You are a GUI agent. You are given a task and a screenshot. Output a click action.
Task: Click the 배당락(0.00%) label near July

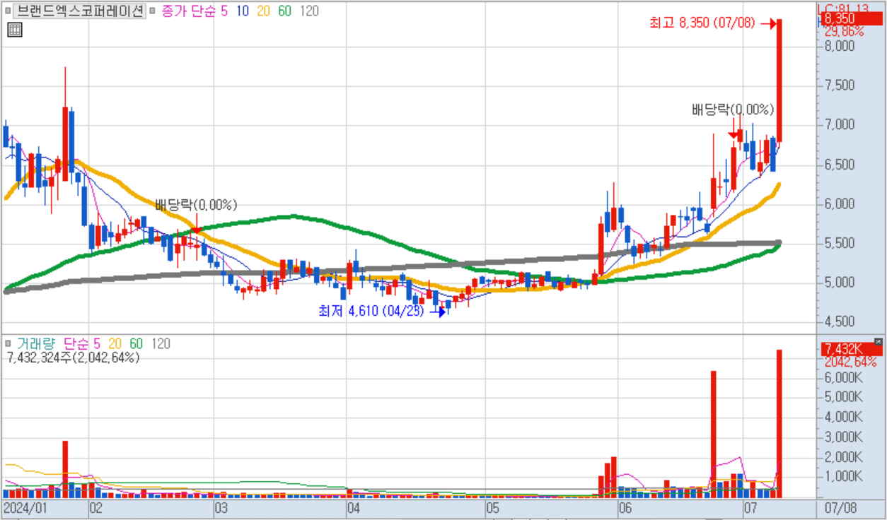tap(733, 110)
